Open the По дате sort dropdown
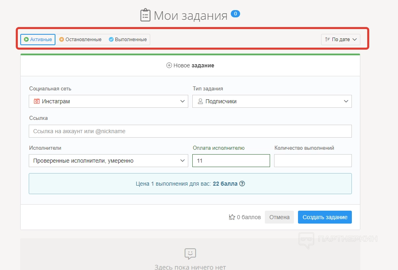This screenshot has width=398, height=270. coord(341,40)
